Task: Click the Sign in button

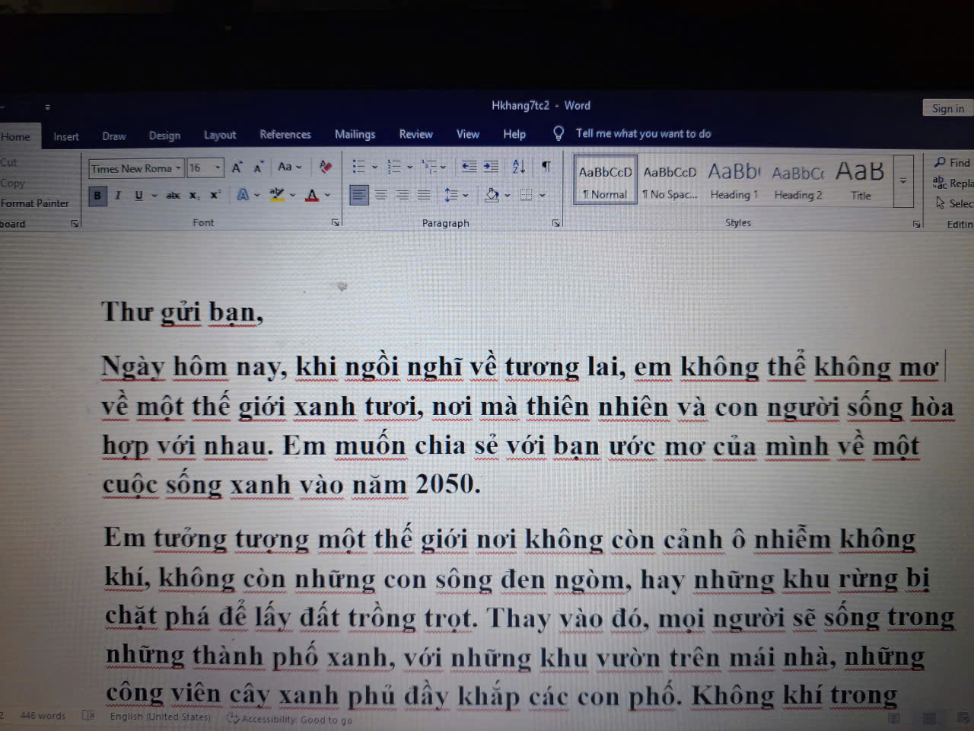Action: click(x=947, y=108)
